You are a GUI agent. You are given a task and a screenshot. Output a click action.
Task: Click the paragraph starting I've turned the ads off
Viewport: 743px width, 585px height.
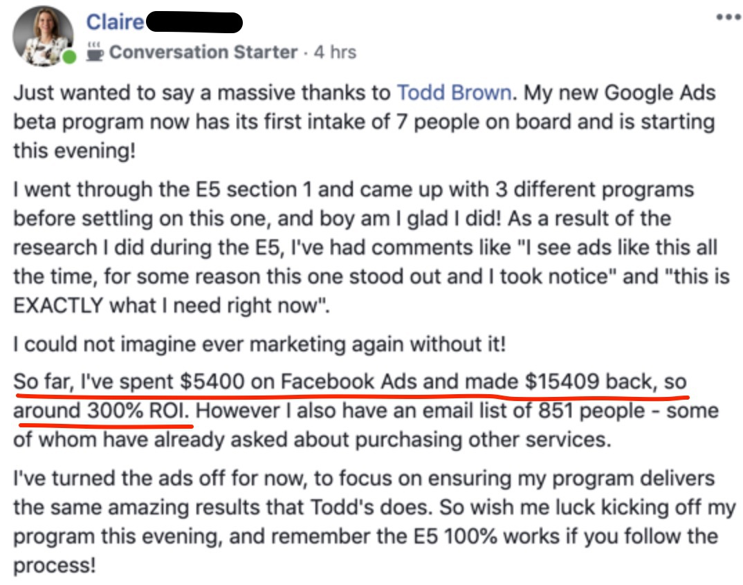(374, 521)
